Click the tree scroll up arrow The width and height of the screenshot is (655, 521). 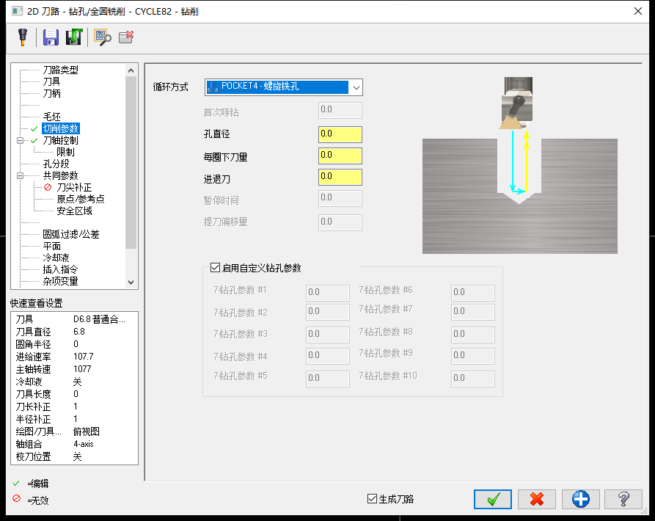(131, 70)
